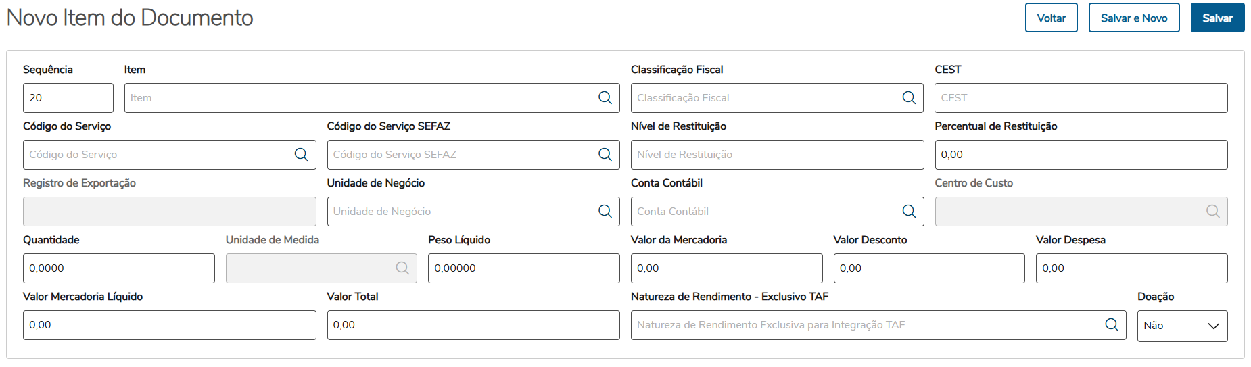Focus the Sequência input field
Image resolution: width=1251 pixels, height=367 pixels.
point(68,98)
